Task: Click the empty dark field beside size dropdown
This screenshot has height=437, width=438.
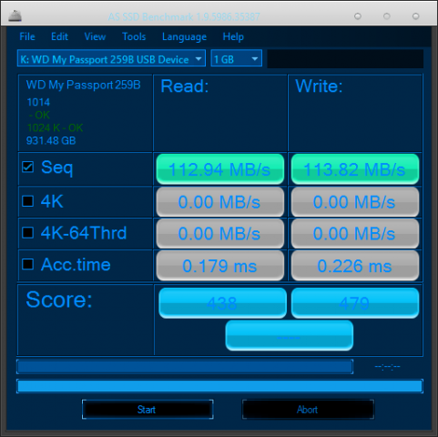Action: click(345, 58)
